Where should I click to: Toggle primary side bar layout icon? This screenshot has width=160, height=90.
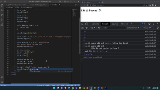(60, 1)
